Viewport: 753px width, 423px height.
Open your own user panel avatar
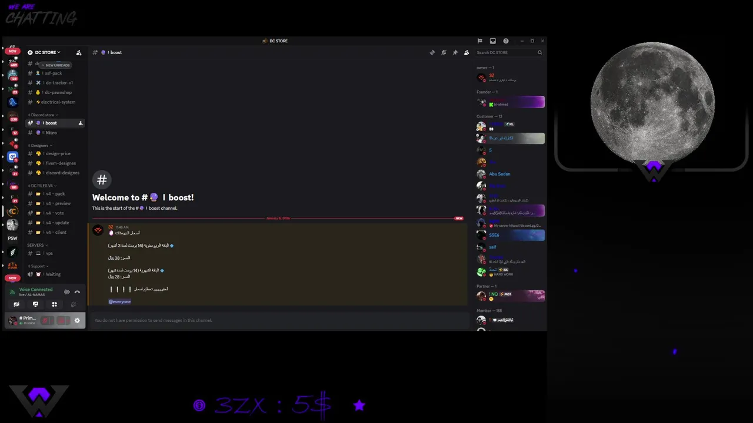[13, 320]
